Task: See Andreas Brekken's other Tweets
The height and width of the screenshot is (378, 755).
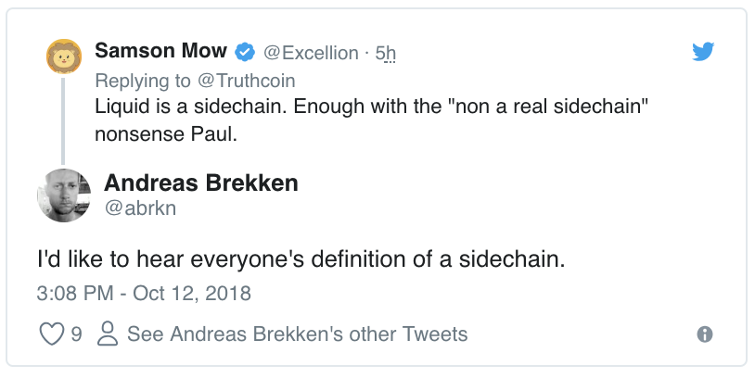Action: [x=297, y=334]
